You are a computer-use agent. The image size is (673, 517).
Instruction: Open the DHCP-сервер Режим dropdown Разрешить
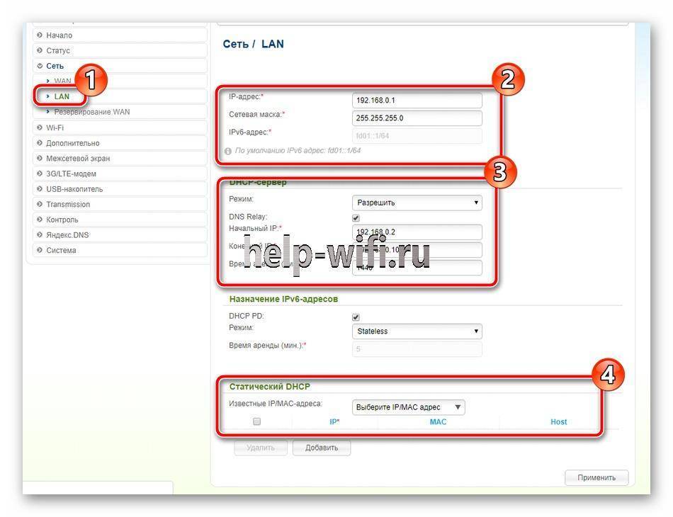[417, 203]
